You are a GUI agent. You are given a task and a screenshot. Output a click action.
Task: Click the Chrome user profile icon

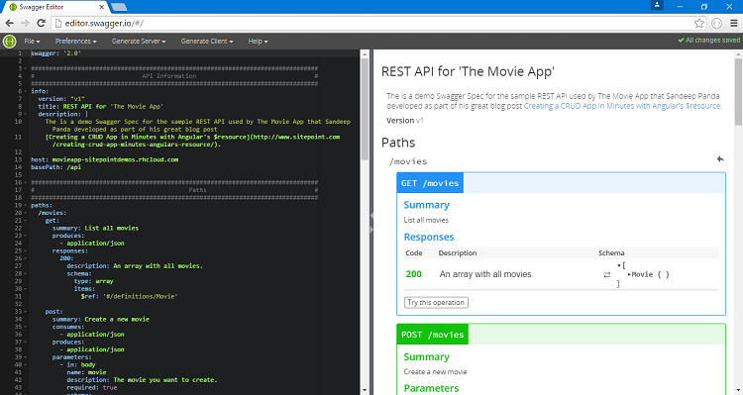[657, 5]
